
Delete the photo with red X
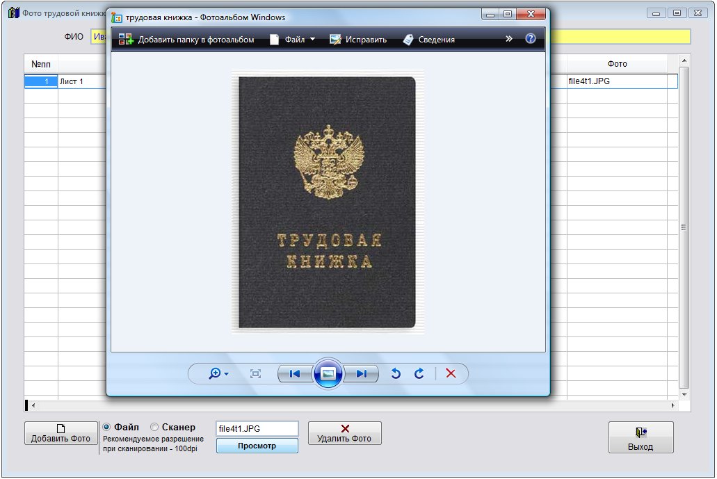pos(451,373)
